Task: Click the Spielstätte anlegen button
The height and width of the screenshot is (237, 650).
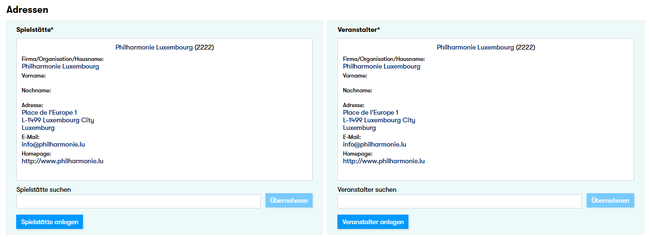Action: (x=50, y=222)
